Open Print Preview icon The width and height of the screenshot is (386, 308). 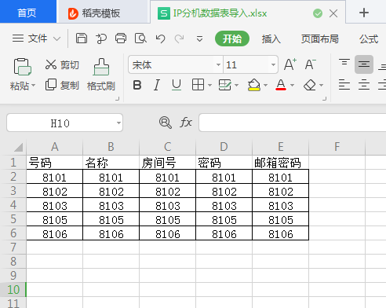pyautogui.click(x=140, y=38)
